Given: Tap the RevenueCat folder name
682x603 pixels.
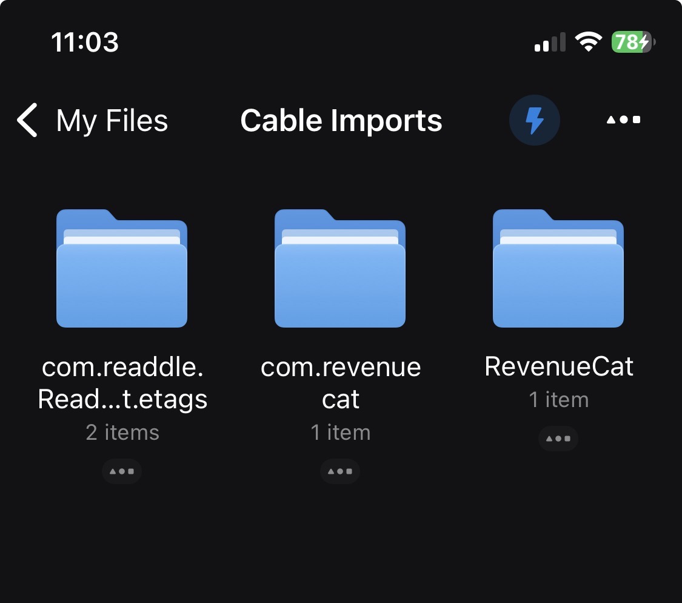Looking at the screenshot, I should pos(558,366).
